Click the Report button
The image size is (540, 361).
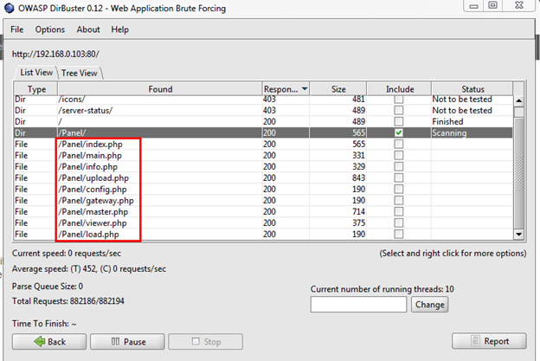489,341
